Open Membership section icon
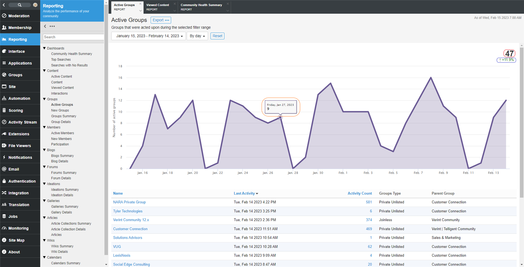 [x=4, y=28]
